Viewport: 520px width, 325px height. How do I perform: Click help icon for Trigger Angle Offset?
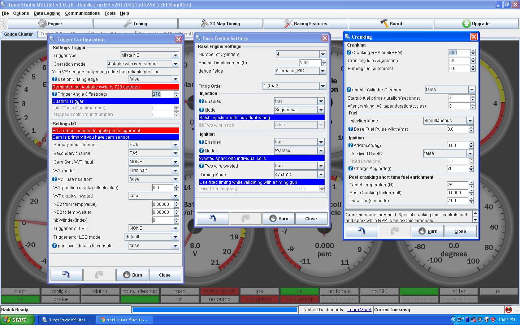click(55, 94)
